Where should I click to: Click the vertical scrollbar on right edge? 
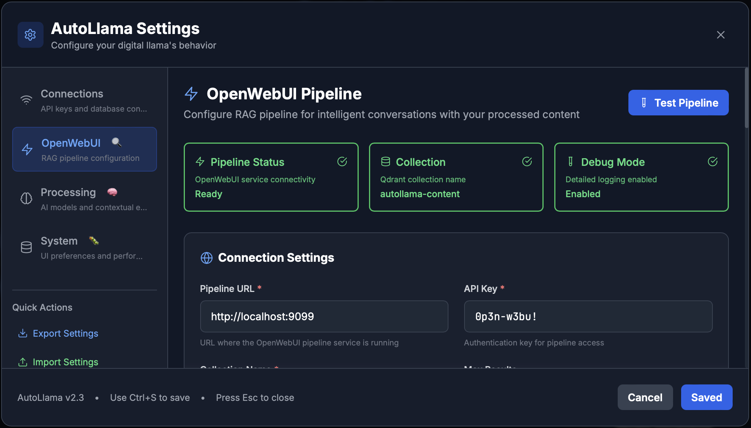[x=746, y=99]
